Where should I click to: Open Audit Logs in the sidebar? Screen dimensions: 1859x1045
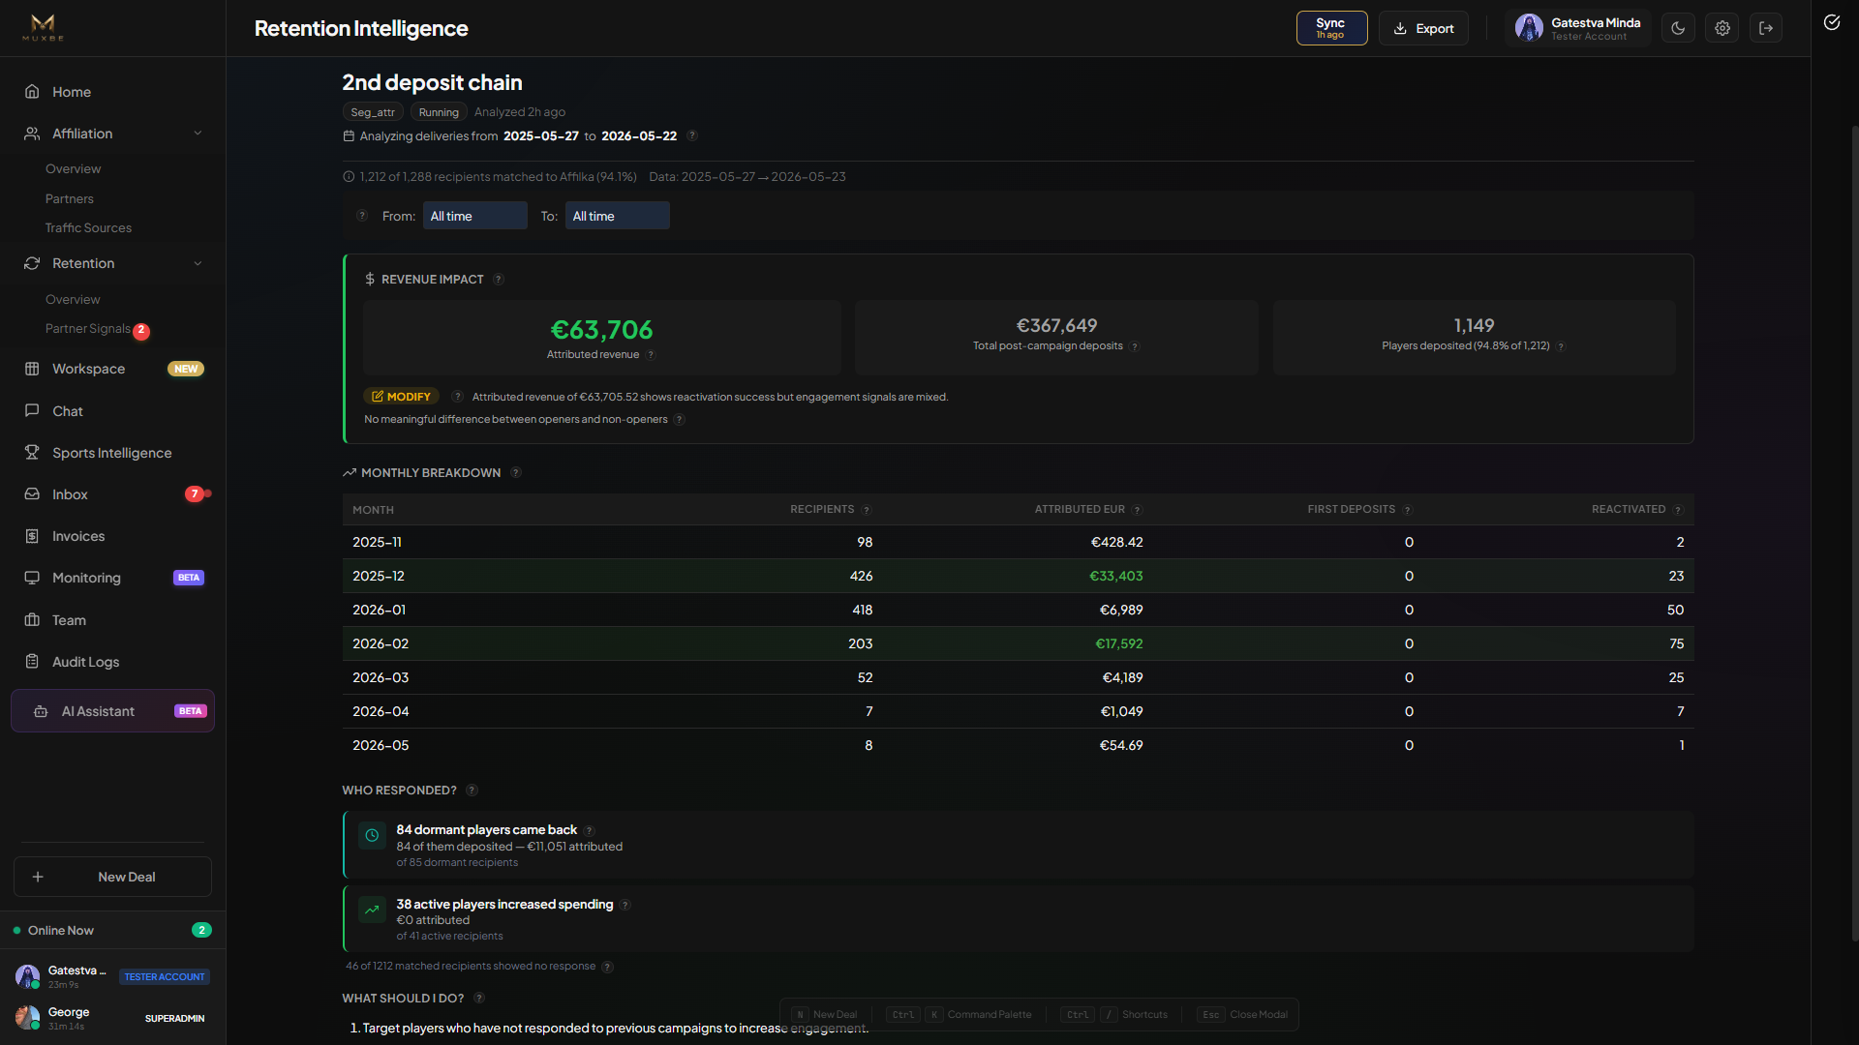click(x=112, y=662)
